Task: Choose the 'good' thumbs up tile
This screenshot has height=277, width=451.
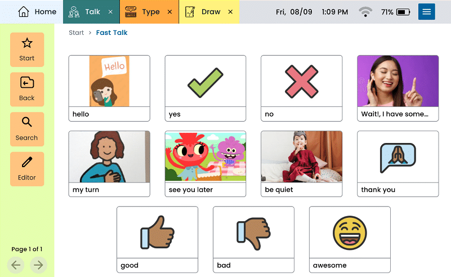Action: click(x=157, y=239)
